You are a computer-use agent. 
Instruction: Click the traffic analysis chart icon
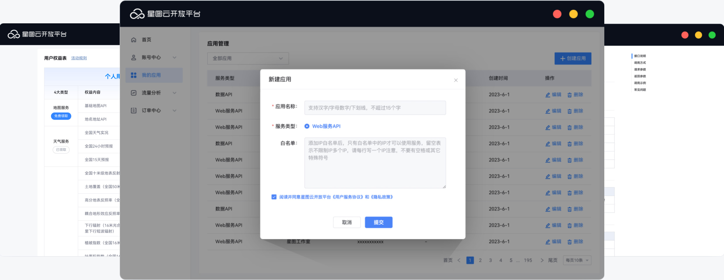pyautogui.click(x=134, y=93)
